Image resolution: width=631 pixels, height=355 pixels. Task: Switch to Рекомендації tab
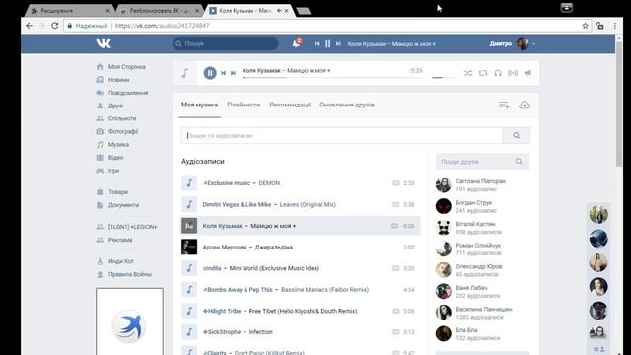[x=290, y=105]
